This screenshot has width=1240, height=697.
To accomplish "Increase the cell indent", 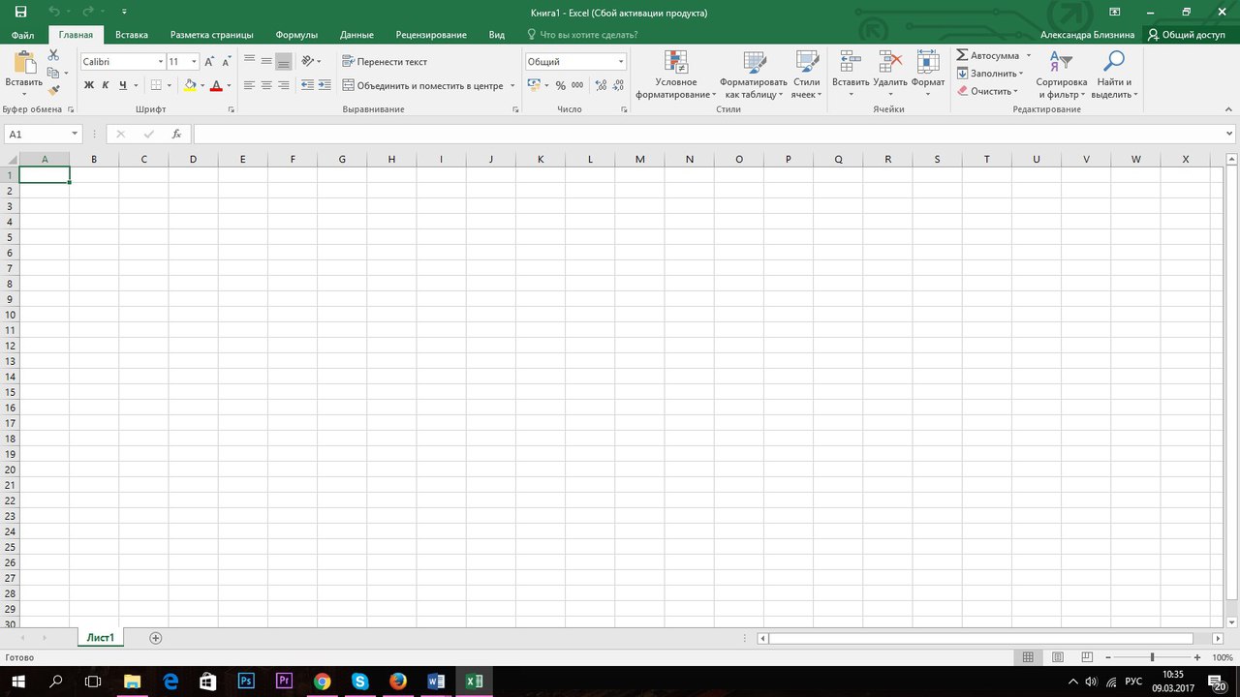I will (325, 85).
